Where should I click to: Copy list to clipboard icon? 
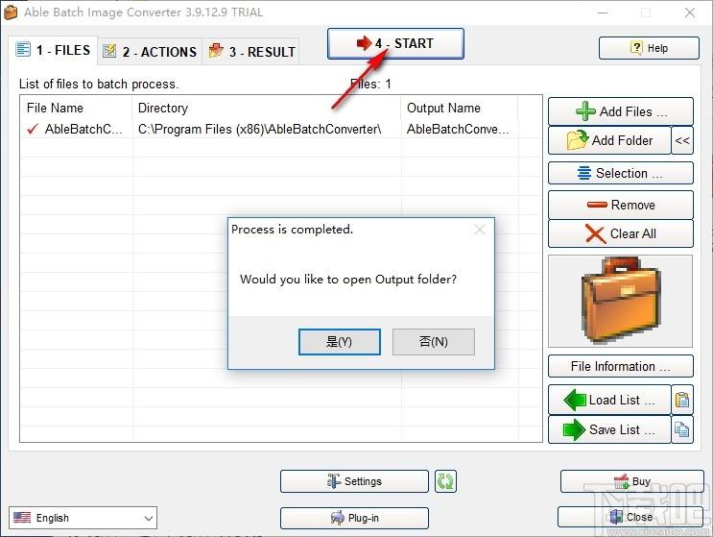pos(682,429)
